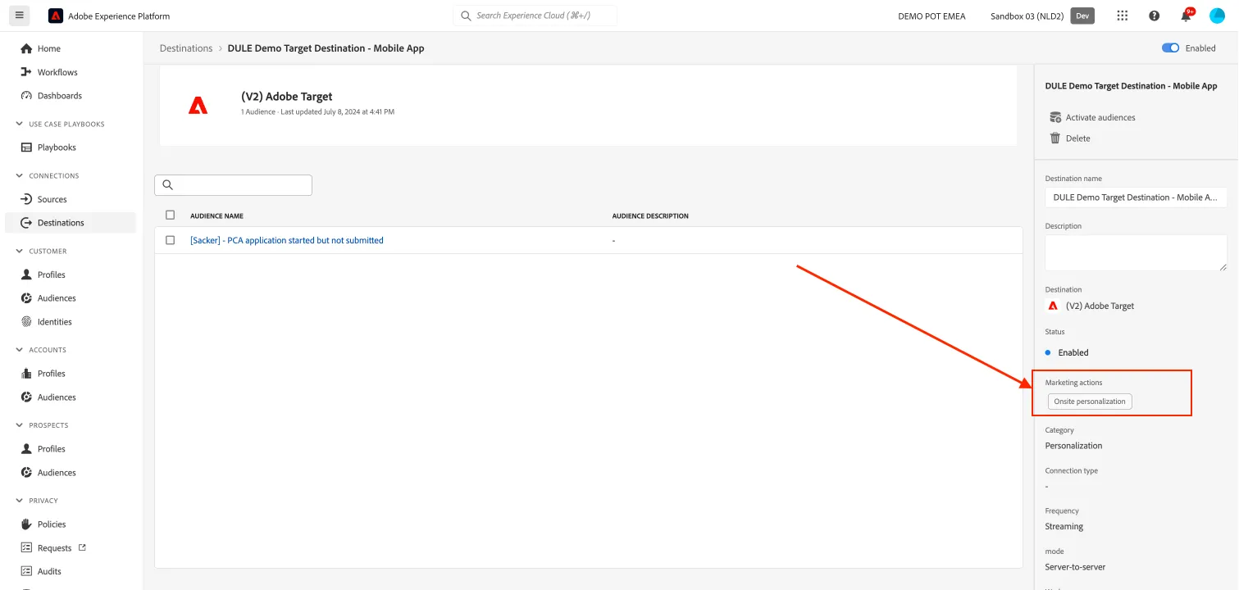Click the Identities fingerprint icon

(26, 322)
